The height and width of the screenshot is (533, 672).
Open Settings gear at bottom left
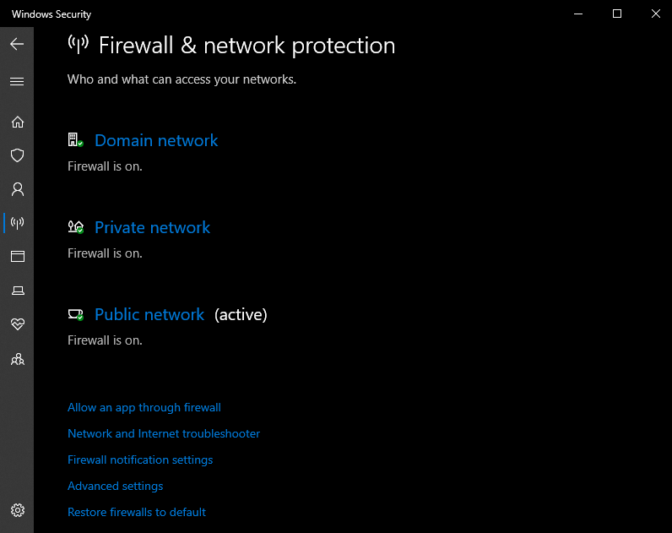pyautogui.click(x=17, y=510)
